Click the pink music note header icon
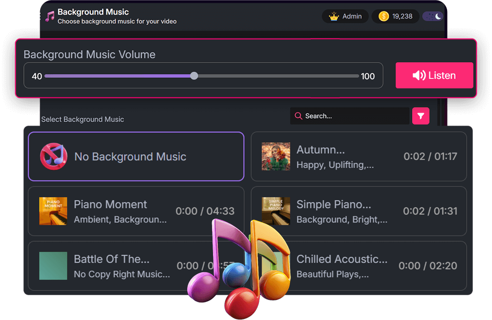This screenshot has width=492, height=320. tap(50, 17)
